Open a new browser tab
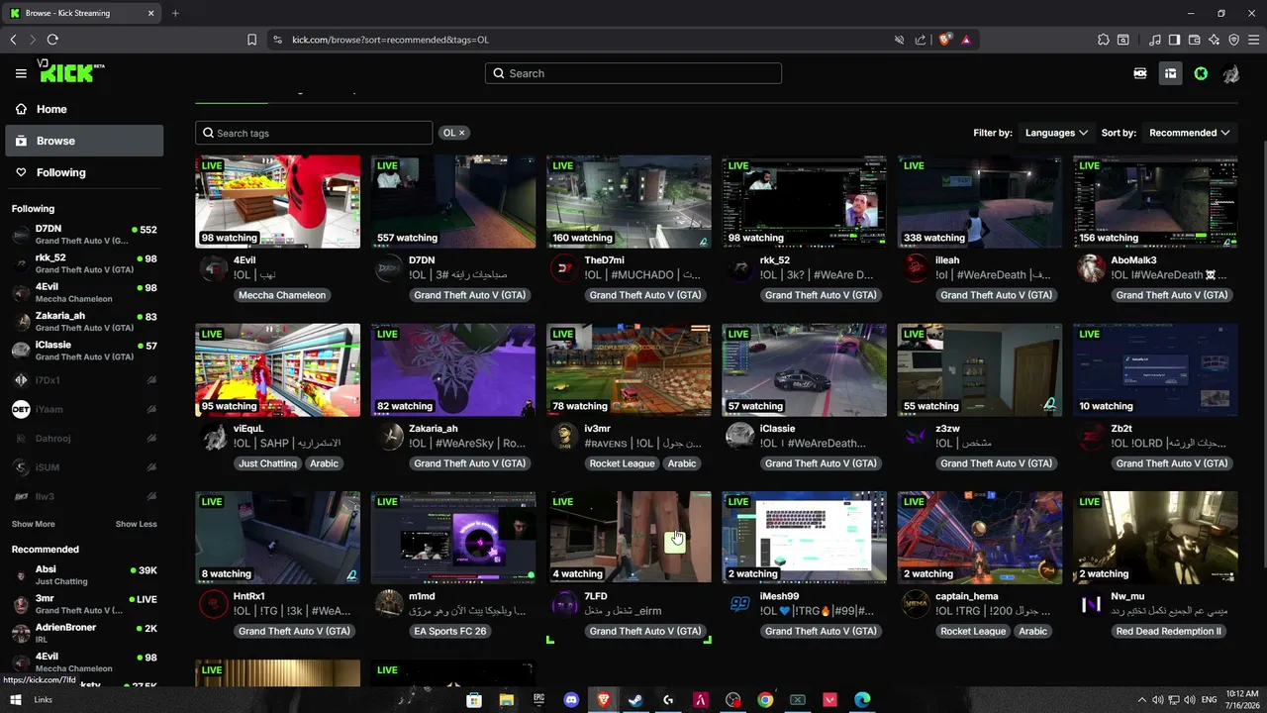 click(175, 13)
